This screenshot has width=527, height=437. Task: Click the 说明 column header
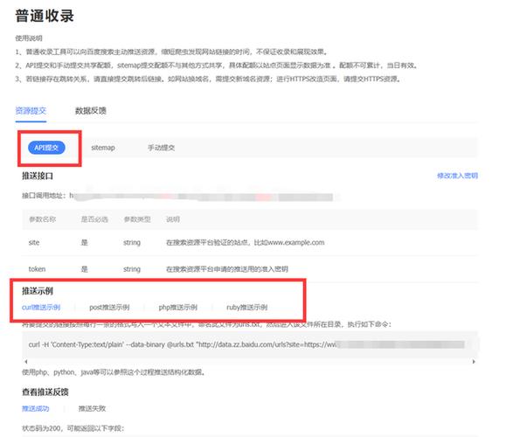(x=173, y=219)
